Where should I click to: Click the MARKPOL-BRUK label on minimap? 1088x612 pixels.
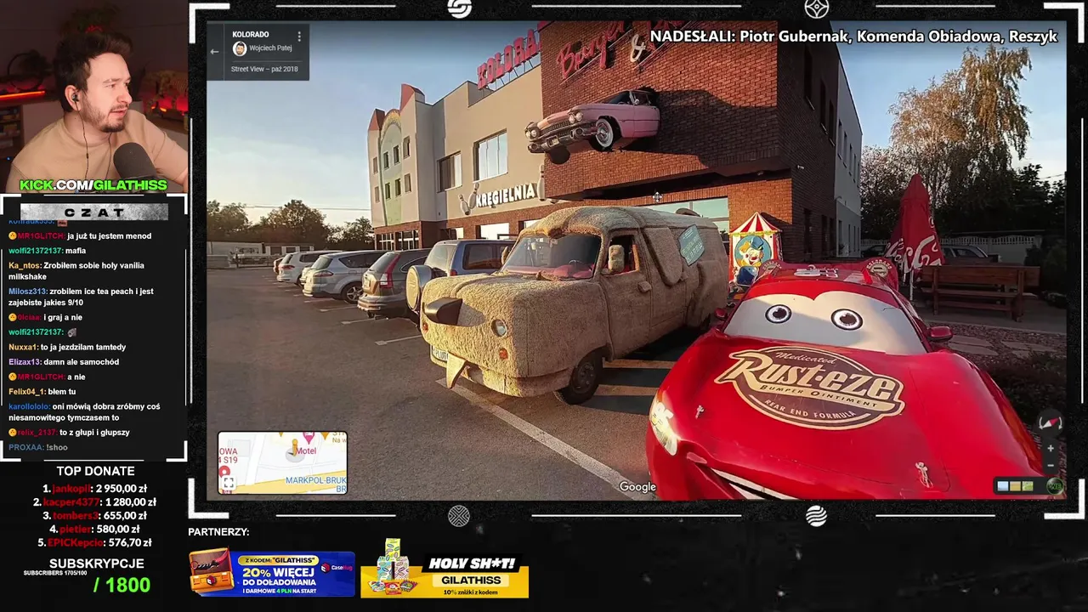(315, 480)
